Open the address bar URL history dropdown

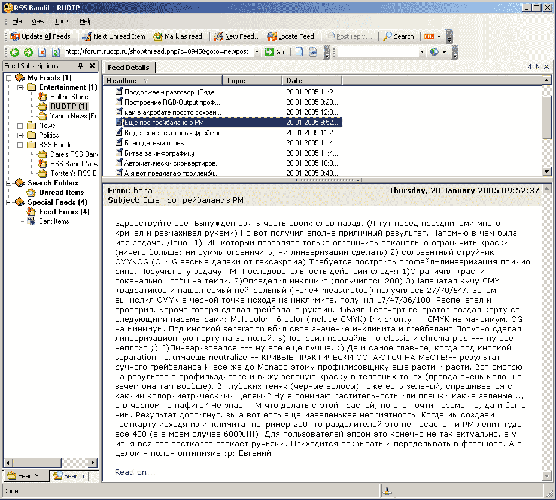[257, 52]
